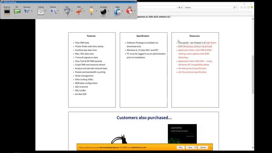The image size is (272, 153).
Task: Click the NIC network card icon
Action: 17,11
